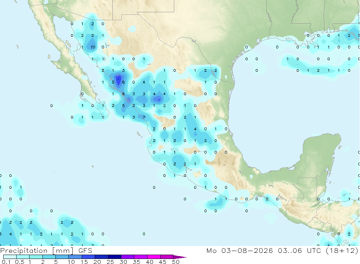Select the 5–10 mm blue legend swatch

[62, 257]
